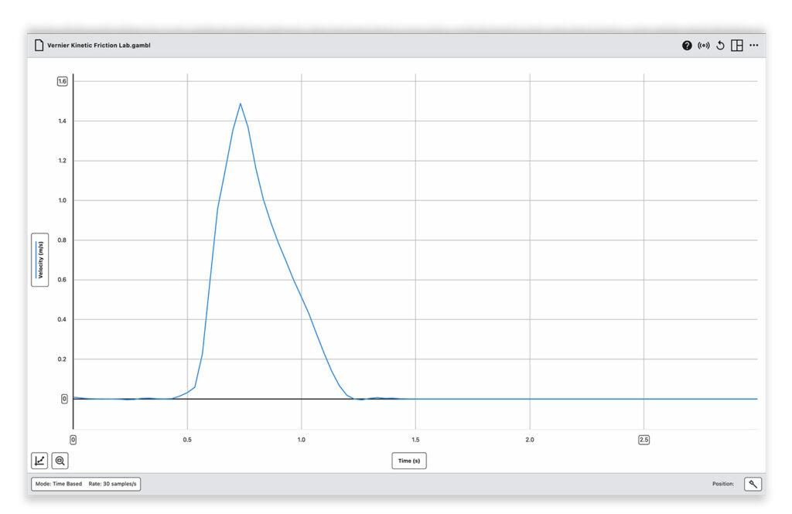Click the undo arrow icon

[x=720, y=46]
